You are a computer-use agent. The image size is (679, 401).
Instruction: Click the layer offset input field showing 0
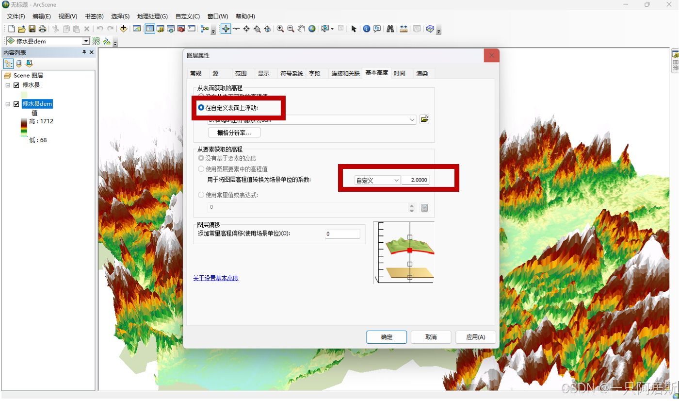(343, 234)
